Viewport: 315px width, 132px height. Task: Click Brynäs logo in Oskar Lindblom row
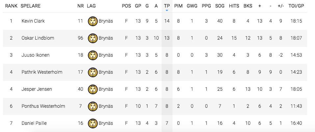tap(93, 38)
